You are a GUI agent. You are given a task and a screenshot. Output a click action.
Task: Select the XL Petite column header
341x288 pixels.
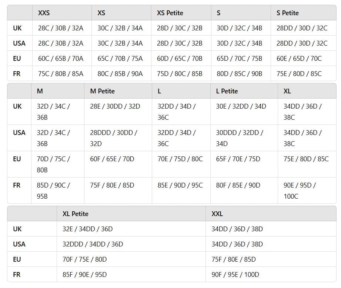pyautogui.click(x=131, y=214)
